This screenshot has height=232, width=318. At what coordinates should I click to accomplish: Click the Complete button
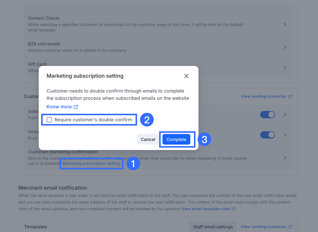176,139
